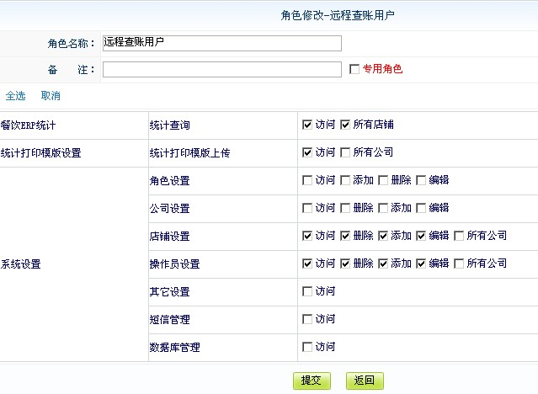Click the 取消 link

click(x=51, y=96)
